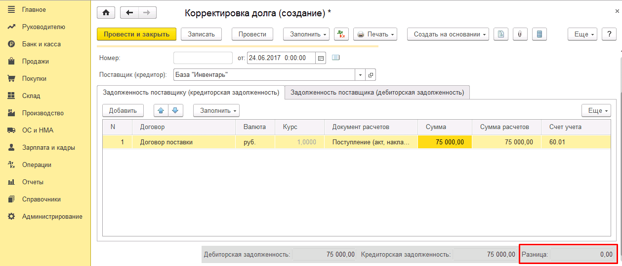Open supplier record with open-form icon

point(371,75)
